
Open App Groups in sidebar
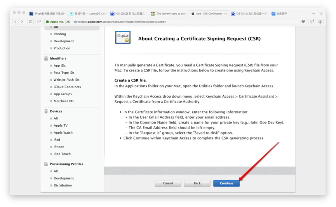tap(63, 94)
